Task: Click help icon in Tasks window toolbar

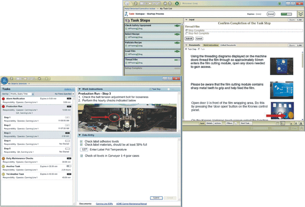Action: click(x=12, y=79)
